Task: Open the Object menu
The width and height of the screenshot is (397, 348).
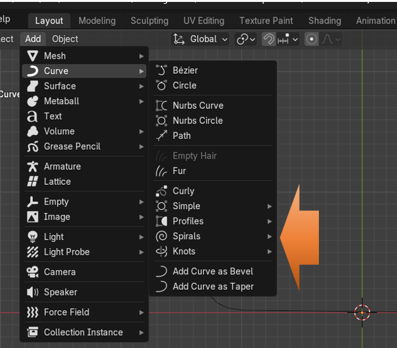Action: (65, 39)
